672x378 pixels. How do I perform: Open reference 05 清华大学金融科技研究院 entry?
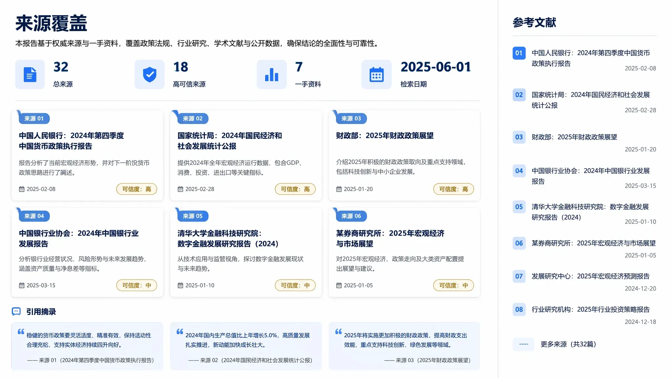584,214
